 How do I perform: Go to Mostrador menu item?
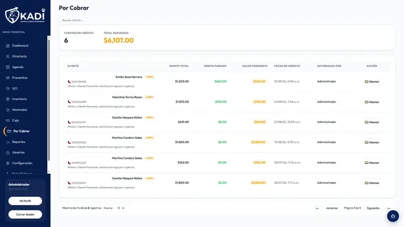[x=20, y=110]
